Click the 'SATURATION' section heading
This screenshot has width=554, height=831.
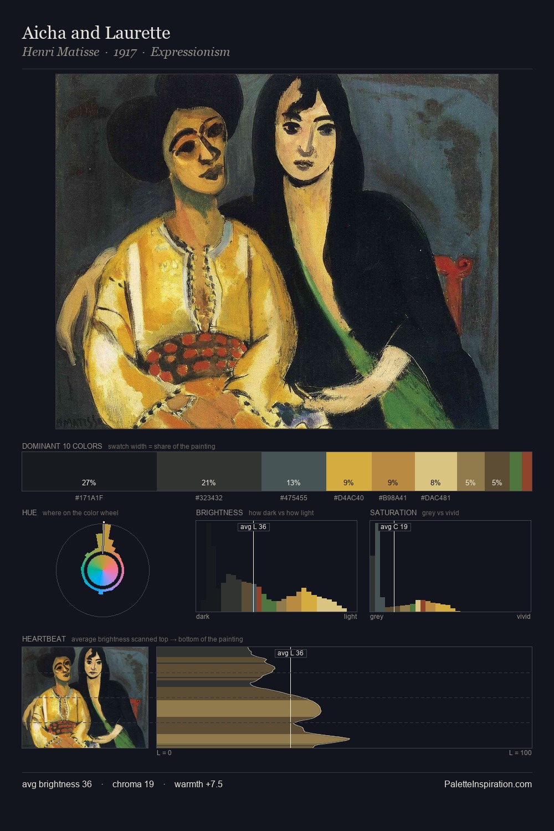[x=393, y=512]
